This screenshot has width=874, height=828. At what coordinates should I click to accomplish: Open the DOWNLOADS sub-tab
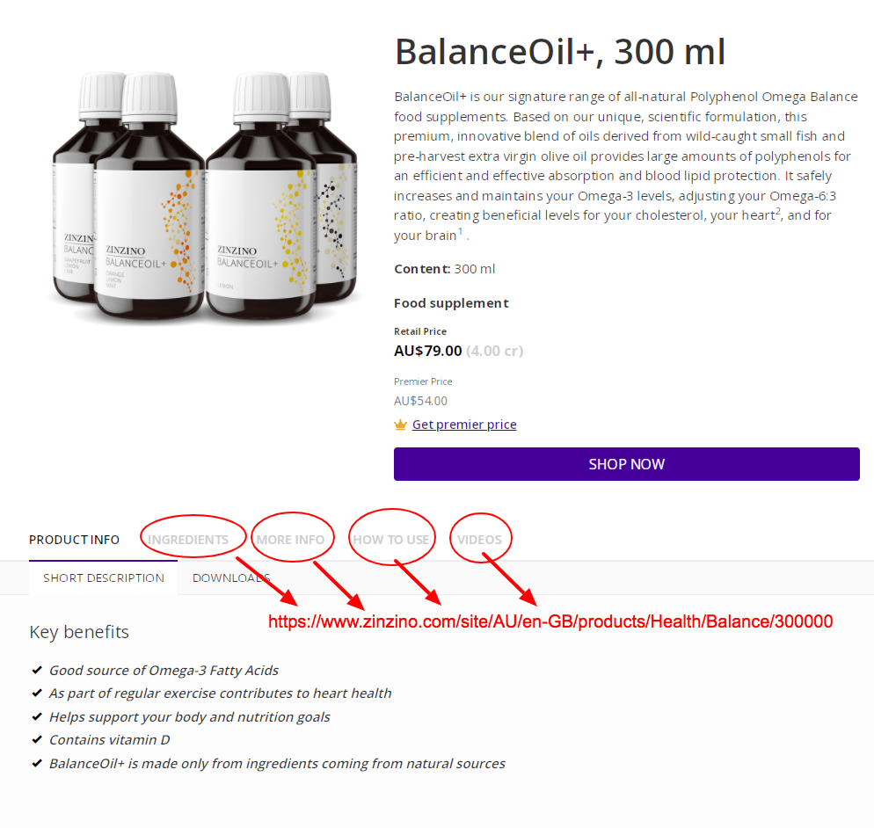pos(231,578)
